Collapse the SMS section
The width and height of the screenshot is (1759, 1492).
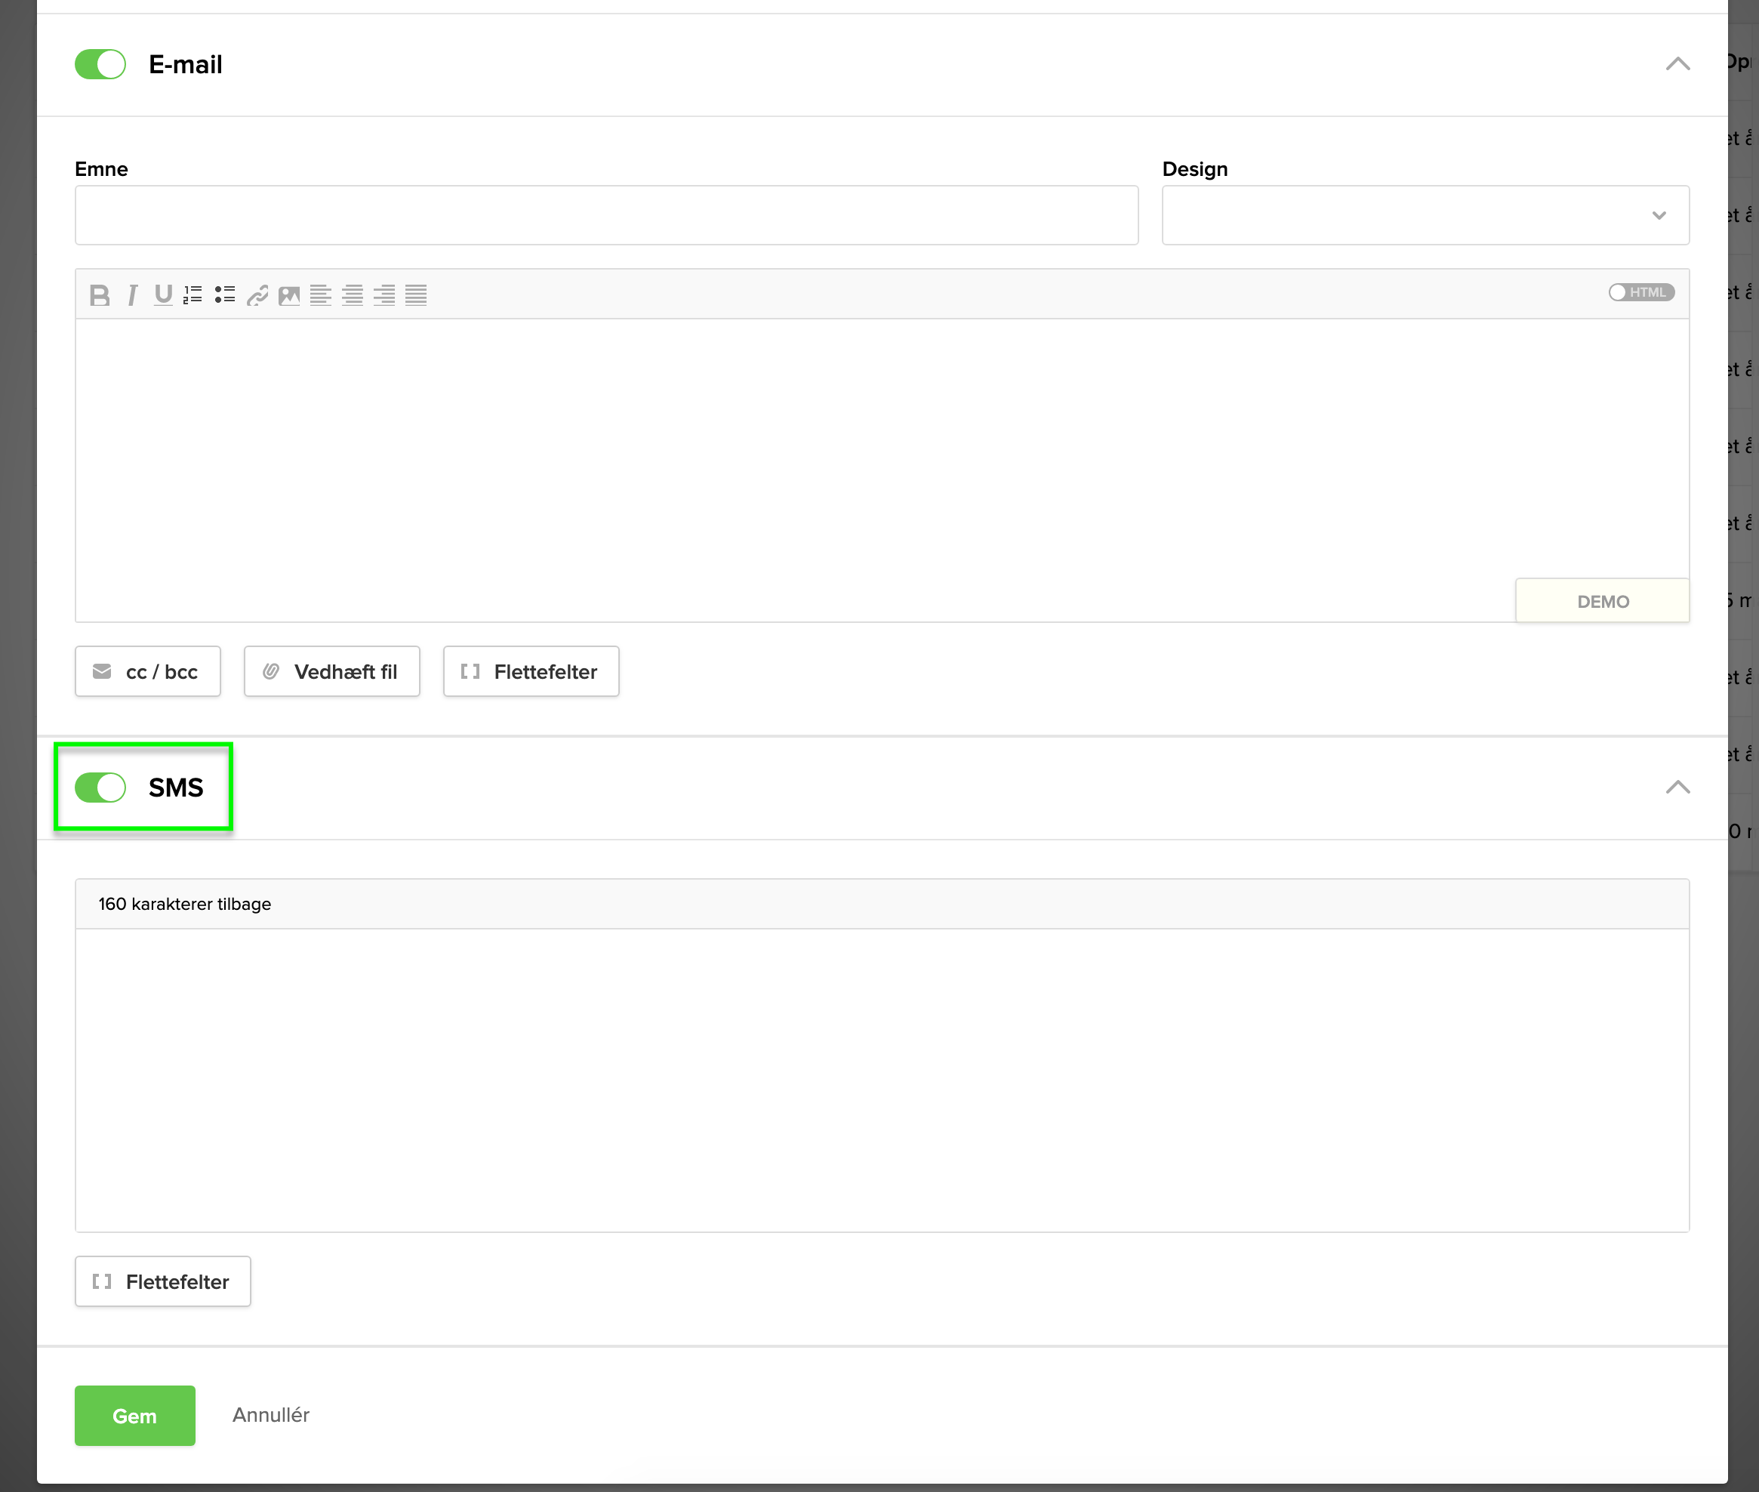1677,788
